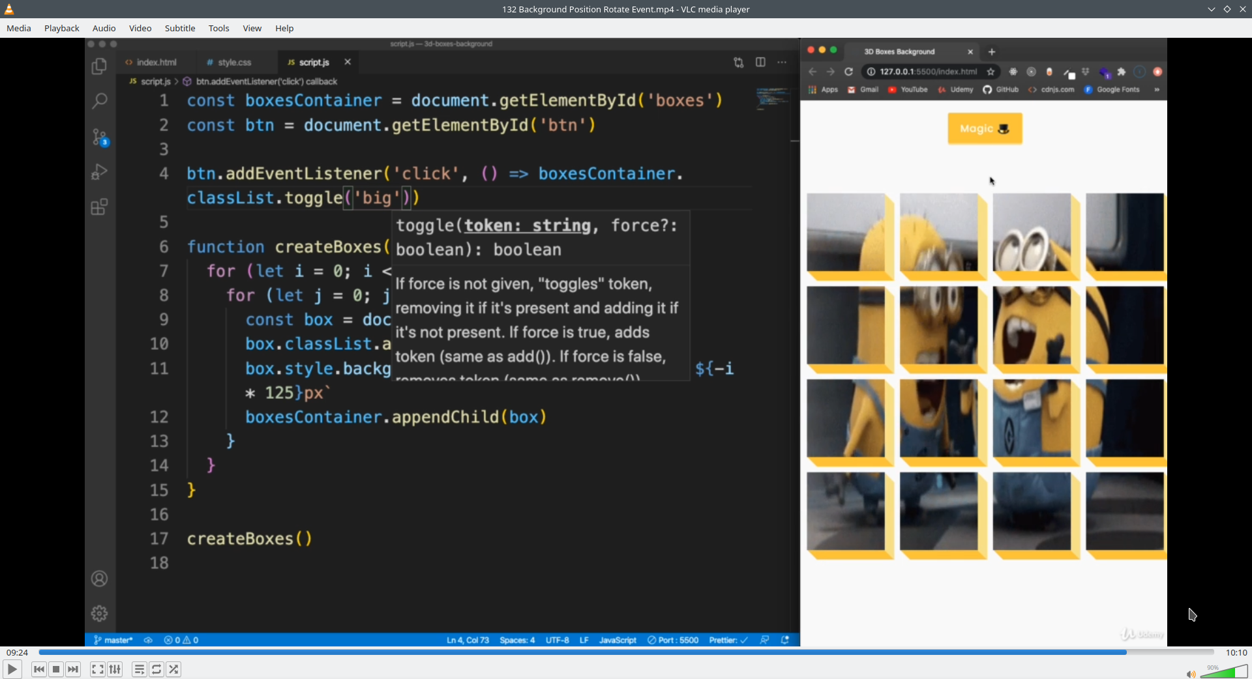Open the Playback menu
This screenshot has width=1252, height=679.
[x=62, y=28]
